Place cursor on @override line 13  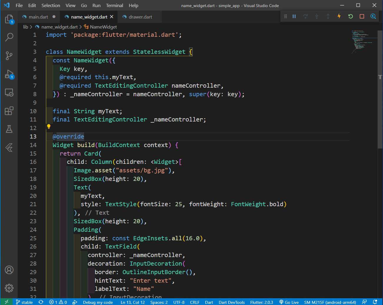[x=68, y=136]
